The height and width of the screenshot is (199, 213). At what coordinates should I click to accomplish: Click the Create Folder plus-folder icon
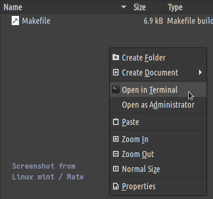click(x=116, y=57)
